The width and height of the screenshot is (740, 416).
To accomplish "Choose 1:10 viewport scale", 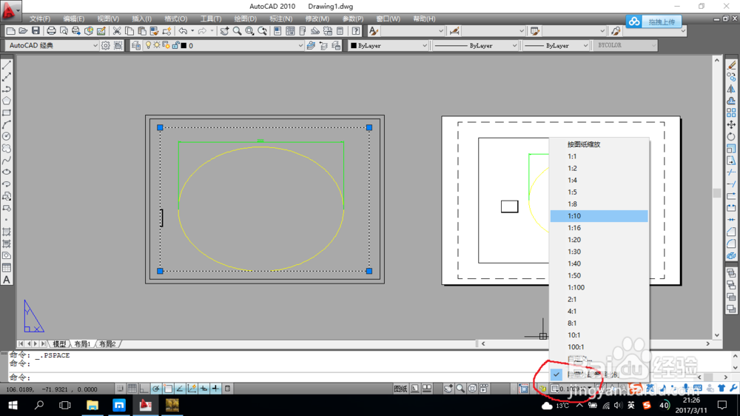I will point(599,216).
